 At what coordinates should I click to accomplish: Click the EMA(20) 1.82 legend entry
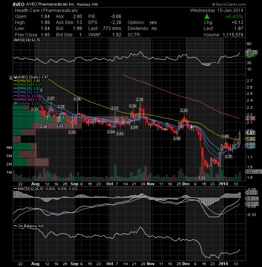27,88
